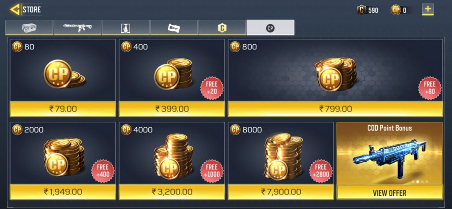Select the CP points tab
The height and width of the screenshot is (209, 452).
click(271, 28)
